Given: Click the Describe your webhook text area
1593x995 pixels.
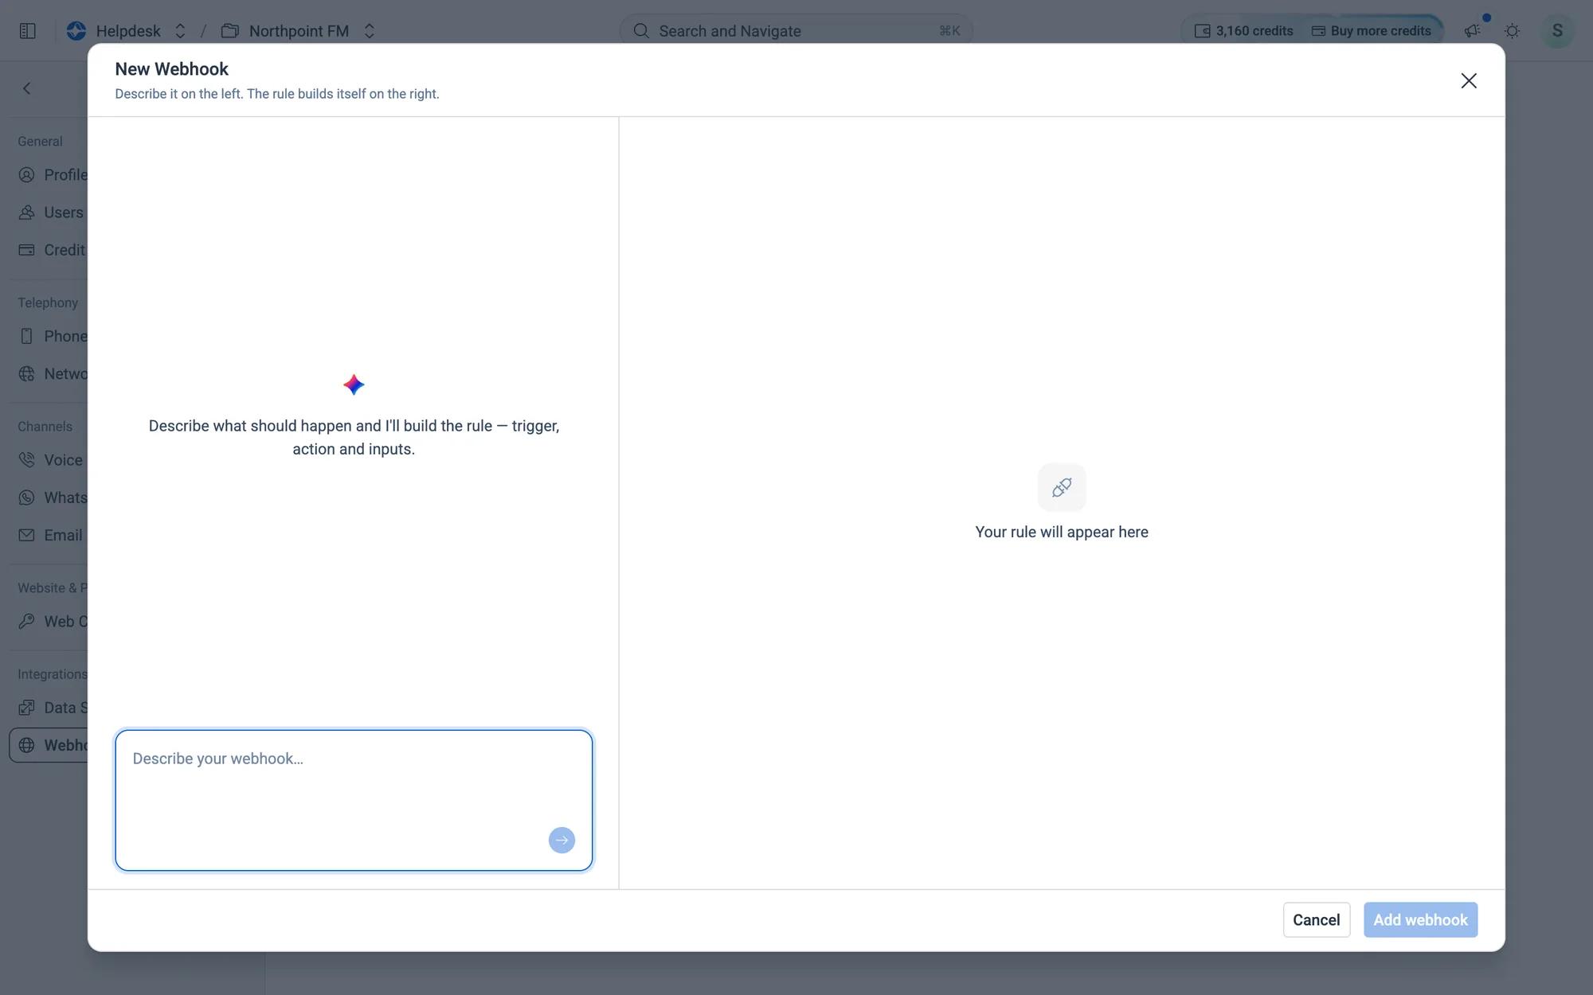Looking at the screenshot, I should point(354,799).
